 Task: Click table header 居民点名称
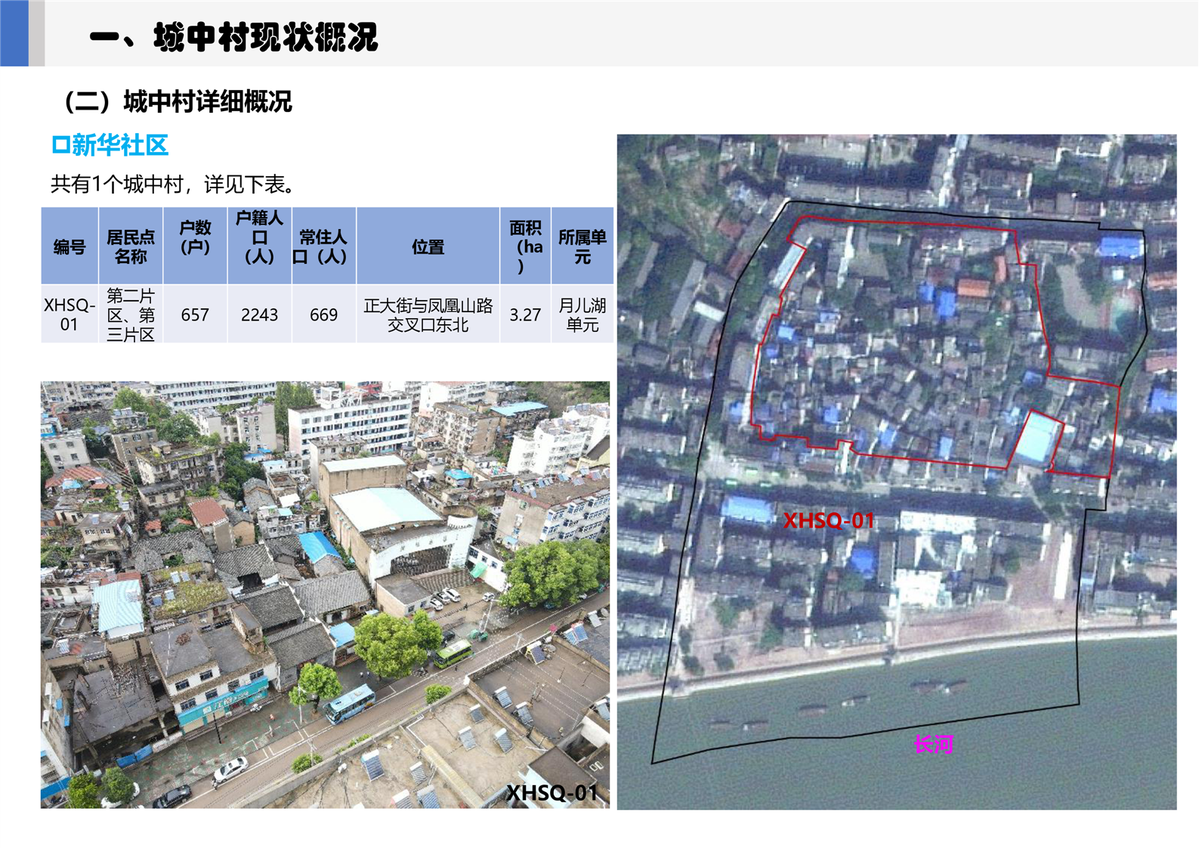tap(131, 246)
